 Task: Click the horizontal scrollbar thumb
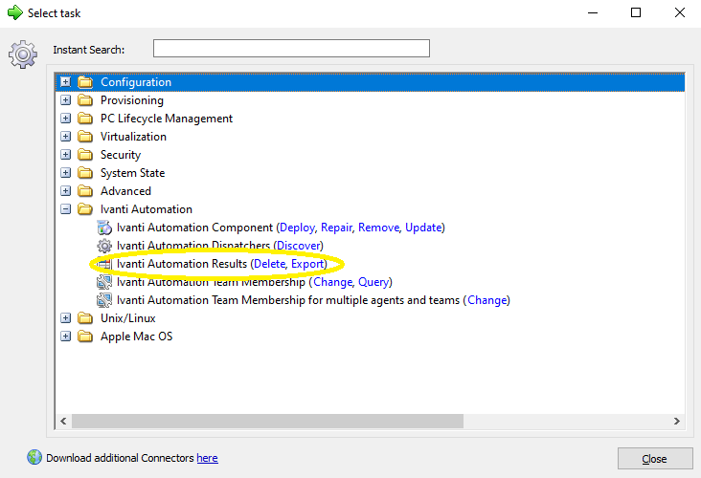pos(267,421)
